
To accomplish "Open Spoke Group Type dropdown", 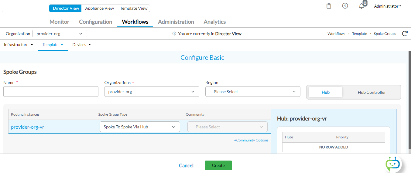I will coord(140,127).
